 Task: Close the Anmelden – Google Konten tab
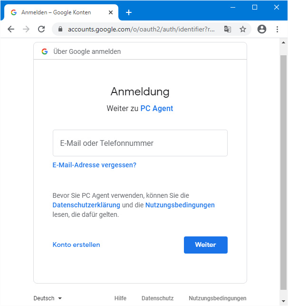point(111,12)
